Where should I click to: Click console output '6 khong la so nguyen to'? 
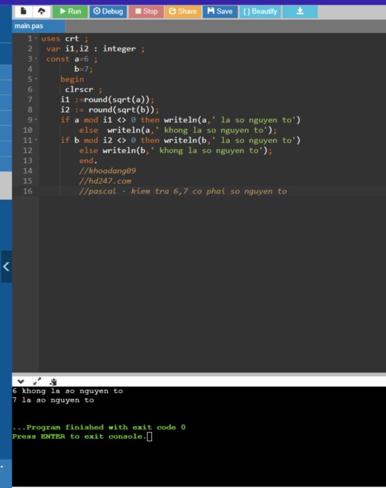(67, 391)
